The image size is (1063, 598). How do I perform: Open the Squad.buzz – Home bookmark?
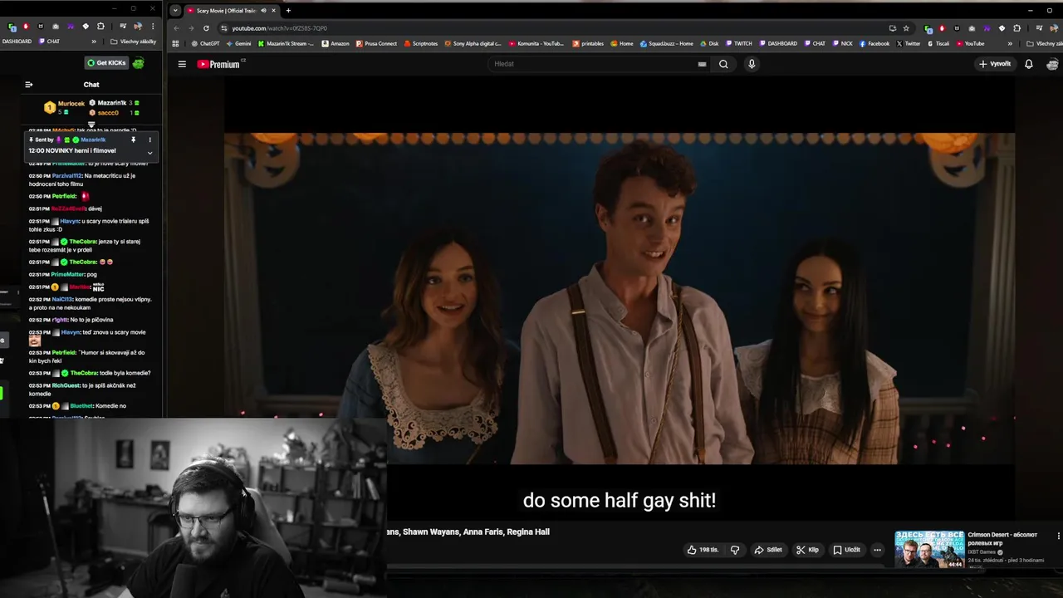(666, 43)
